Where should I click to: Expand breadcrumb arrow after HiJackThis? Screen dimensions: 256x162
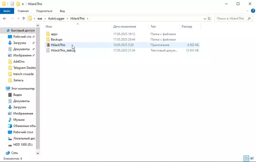point(88,19)
